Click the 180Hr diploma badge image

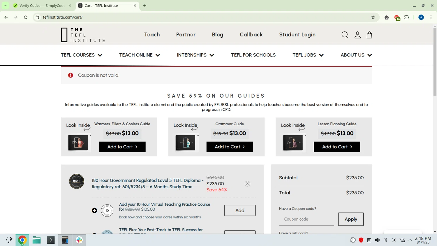point(77,181)
